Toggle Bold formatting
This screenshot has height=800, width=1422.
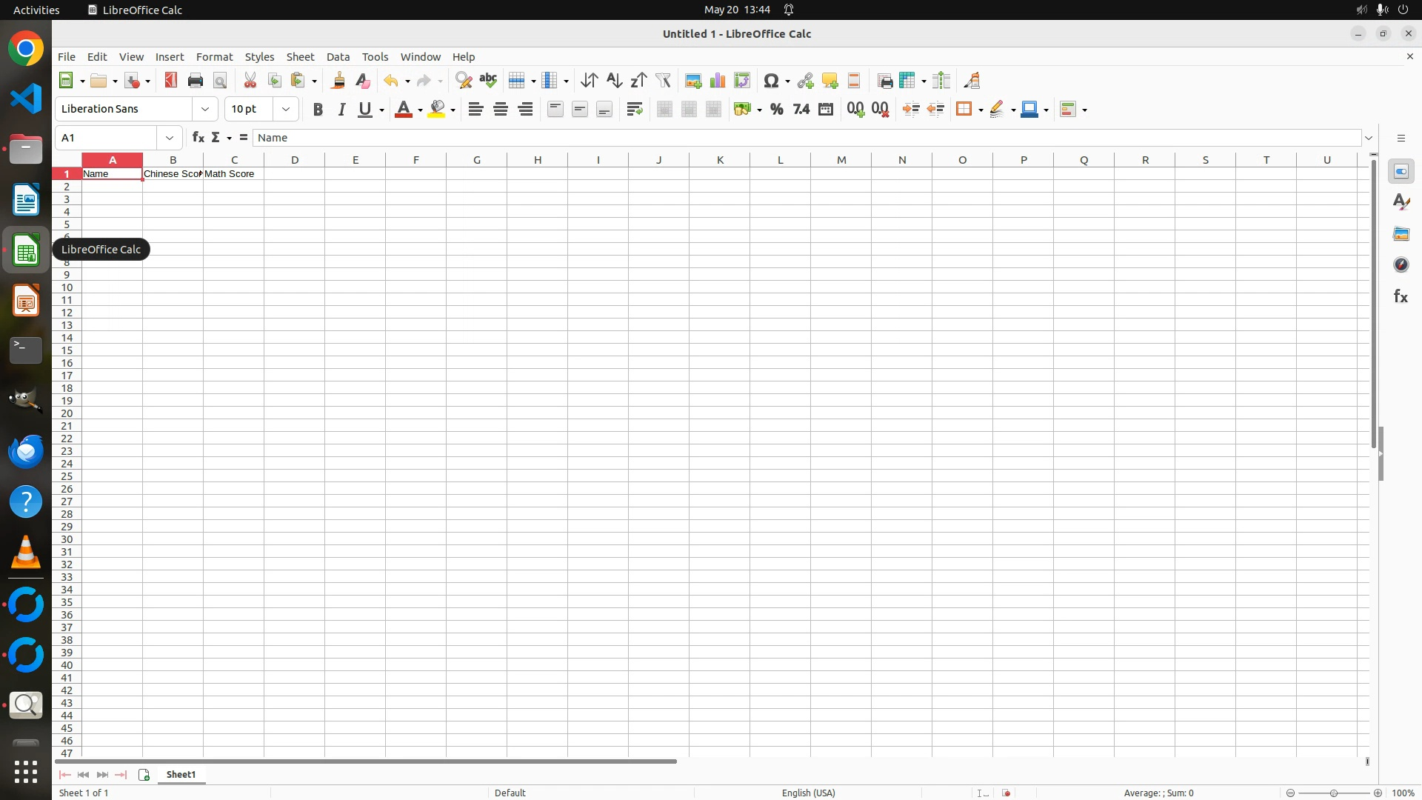[318, 110]
